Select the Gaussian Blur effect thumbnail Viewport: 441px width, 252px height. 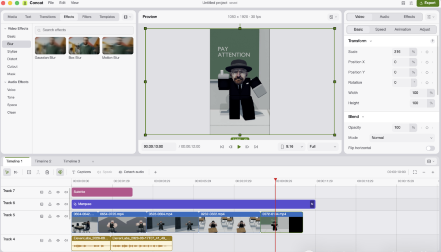pyautogui.click(x=50, y=46)
